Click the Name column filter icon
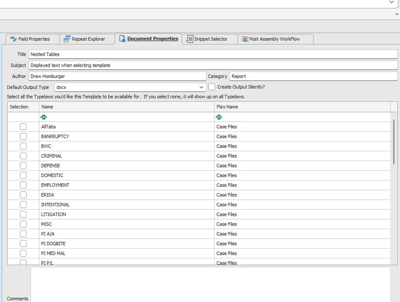Image resolution: width=400 pixels, height=302 pixels. tap(44, 117)
